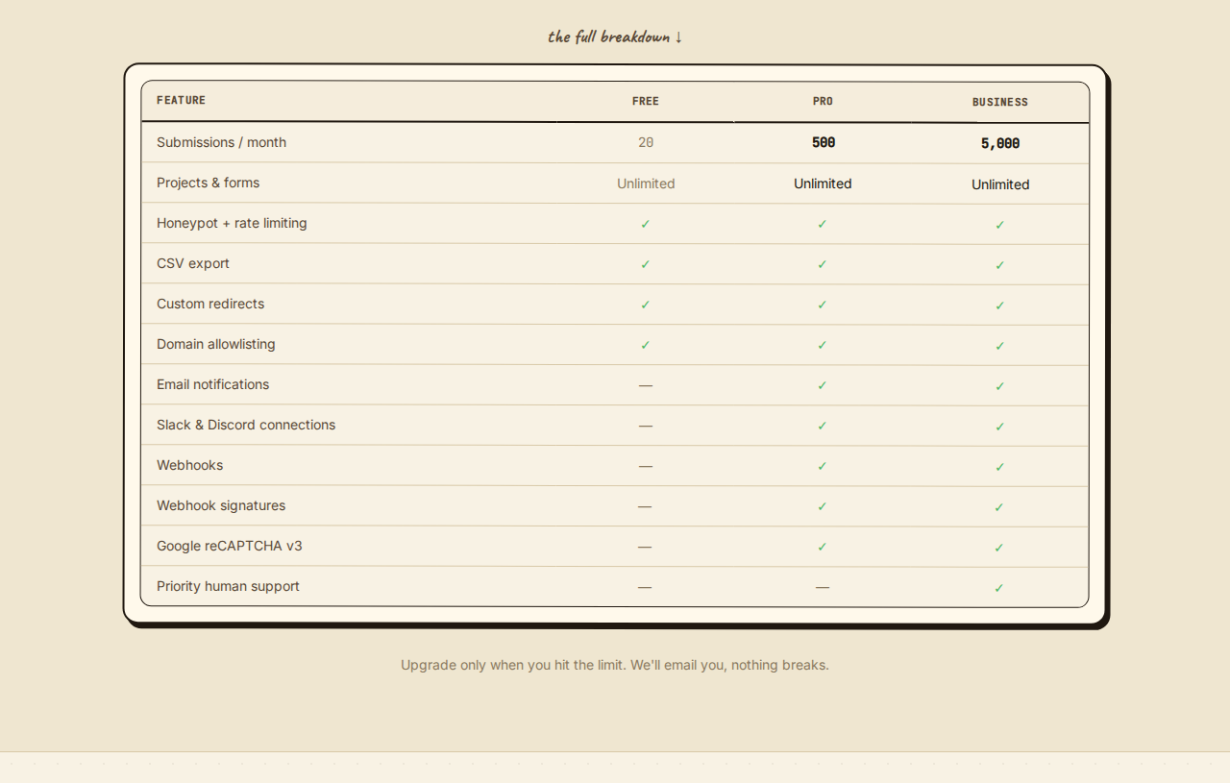Image resolution: width=1230 pixels, height=783 pixels.
Task: Click the FEATURE column header
Action: click(x=181, y=100)
